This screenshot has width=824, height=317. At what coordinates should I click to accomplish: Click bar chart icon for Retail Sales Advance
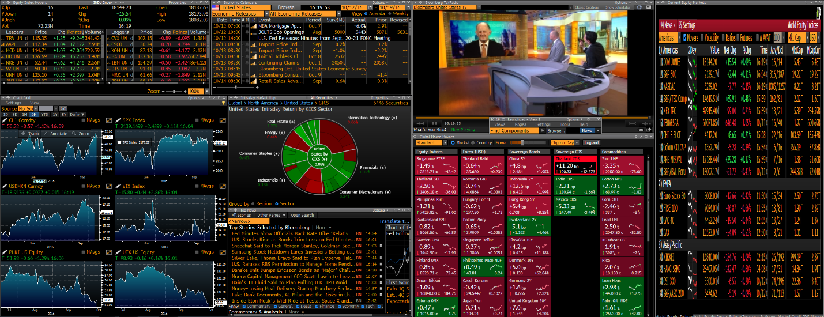point(254,81)
